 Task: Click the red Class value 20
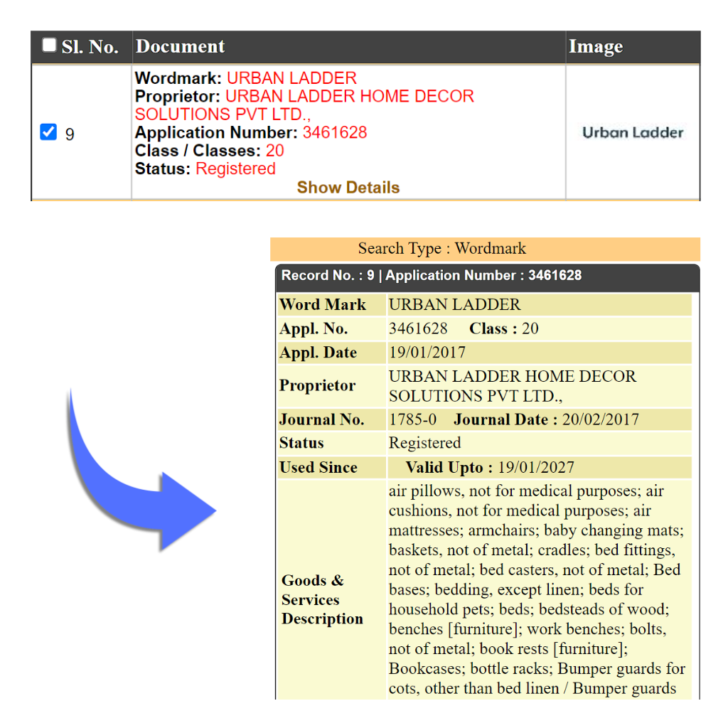click(274, 151)
